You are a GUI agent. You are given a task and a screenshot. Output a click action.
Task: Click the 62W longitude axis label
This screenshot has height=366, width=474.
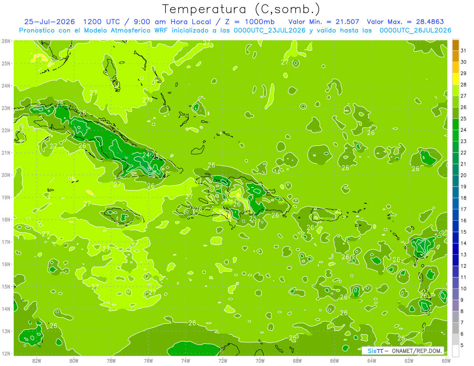click(x=409, y=360)
